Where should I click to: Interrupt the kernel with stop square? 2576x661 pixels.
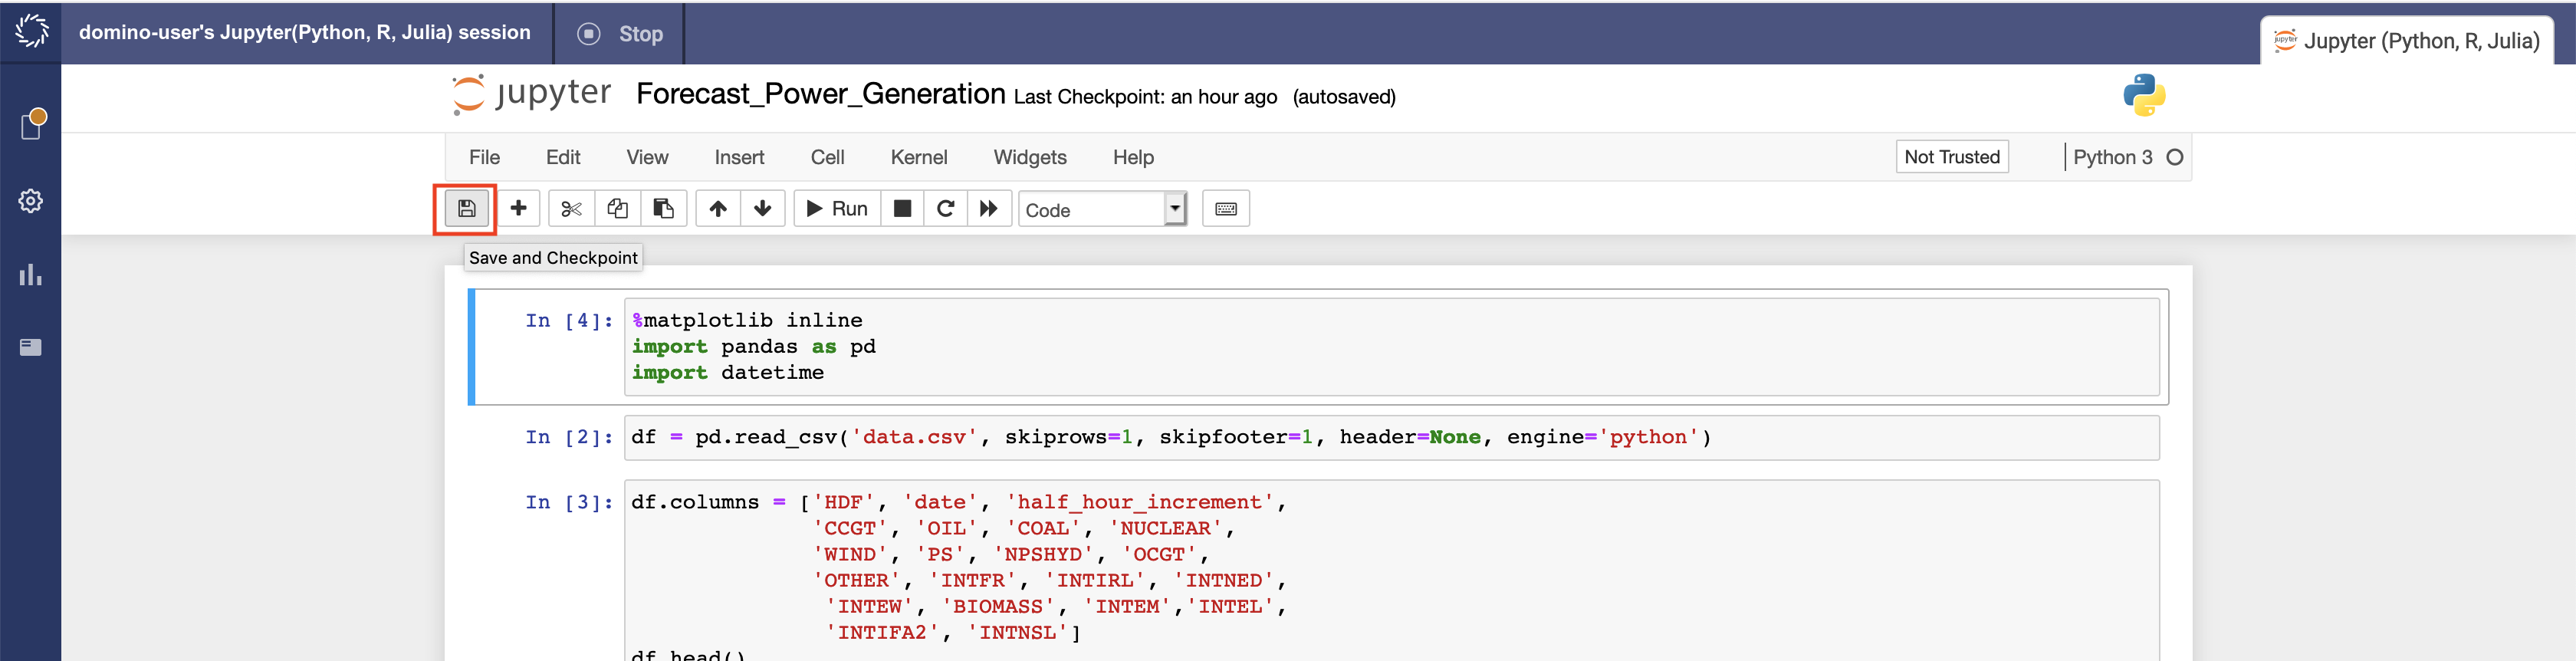[902, 209]
